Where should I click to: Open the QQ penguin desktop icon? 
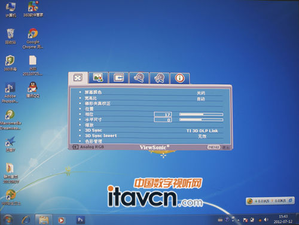[x=33, y=90]
